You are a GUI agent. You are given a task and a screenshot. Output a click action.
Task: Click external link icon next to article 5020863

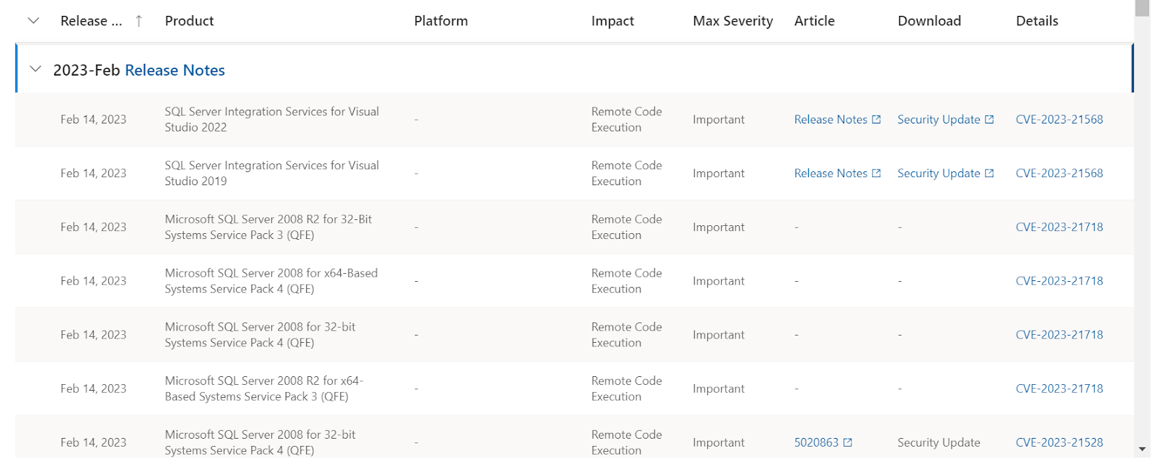coord(848,442)
